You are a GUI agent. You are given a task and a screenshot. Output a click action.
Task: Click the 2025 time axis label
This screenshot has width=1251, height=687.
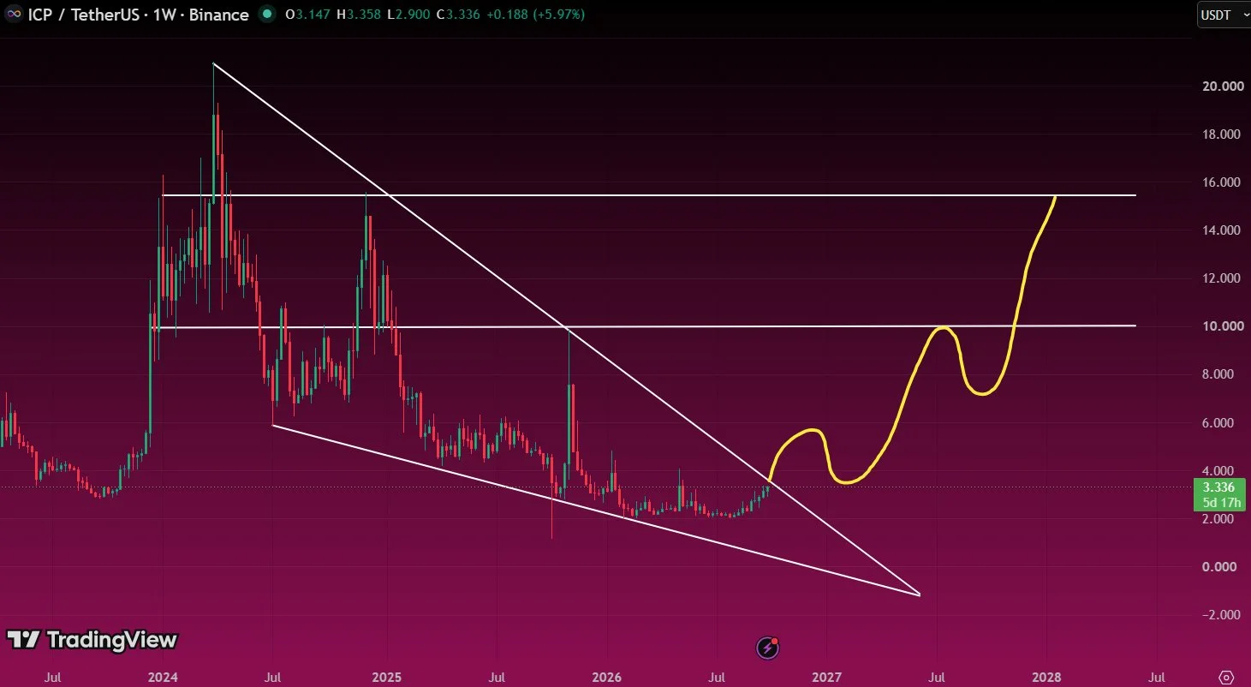386,678
